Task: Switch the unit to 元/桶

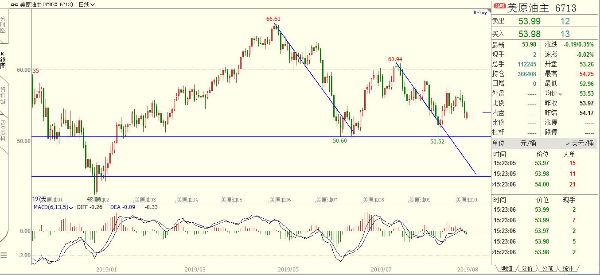Action: [528, 143]
